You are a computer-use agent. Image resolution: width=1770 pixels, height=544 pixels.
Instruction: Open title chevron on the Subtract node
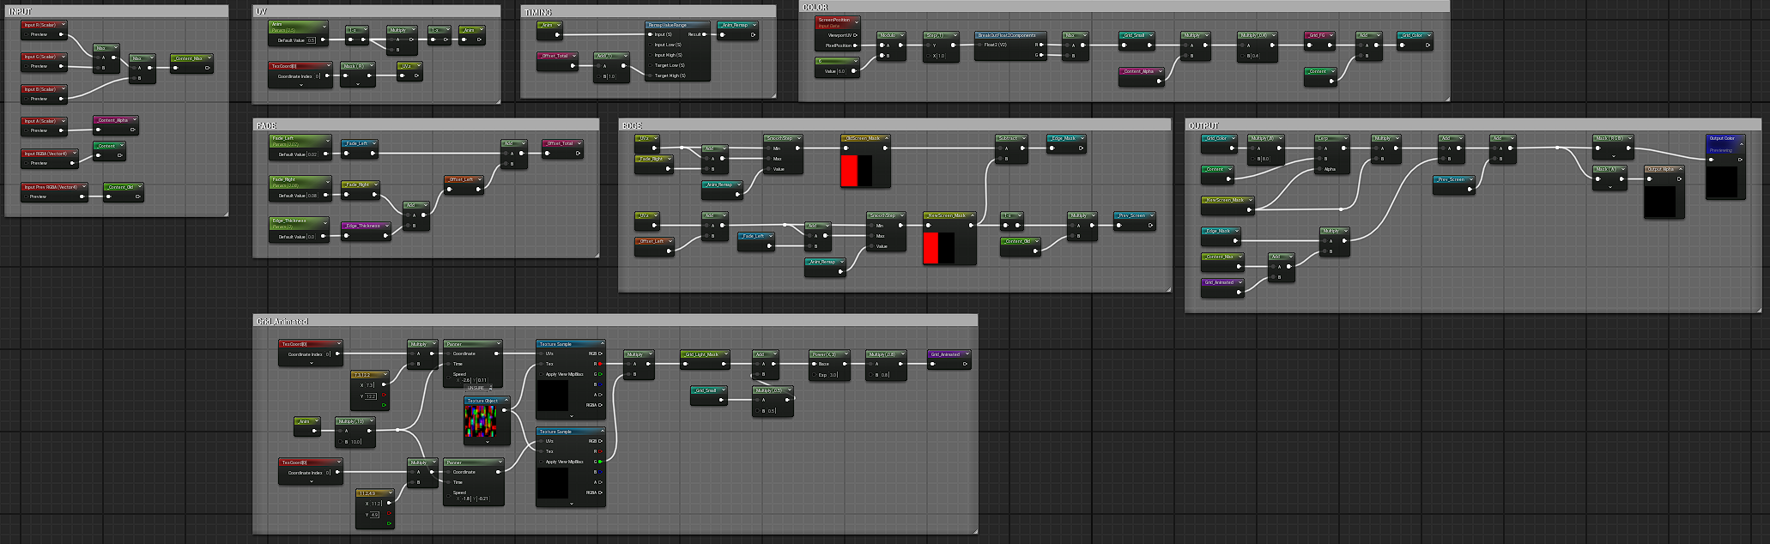click(x=1026, y=138)
